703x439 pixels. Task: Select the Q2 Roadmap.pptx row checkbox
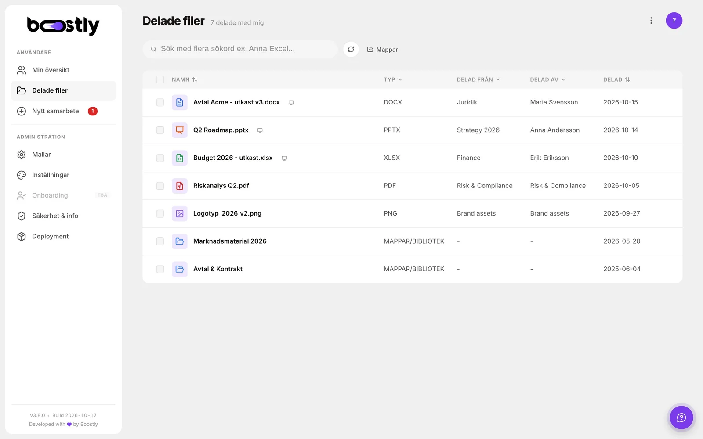click(x=160, y=130)
